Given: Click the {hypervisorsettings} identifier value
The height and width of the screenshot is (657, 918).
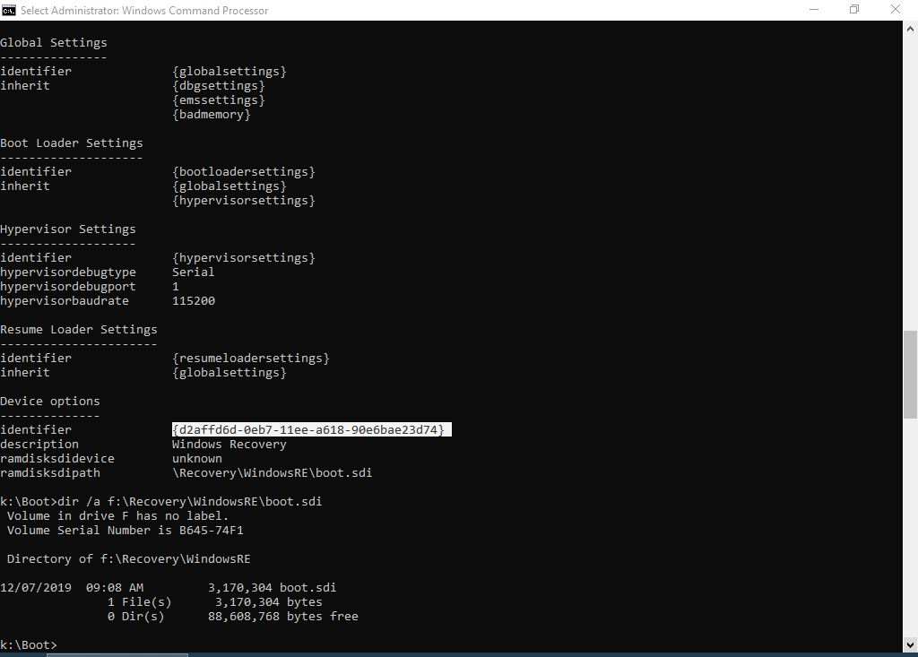Looking at the screenshot, I should [x=244, y=258].
